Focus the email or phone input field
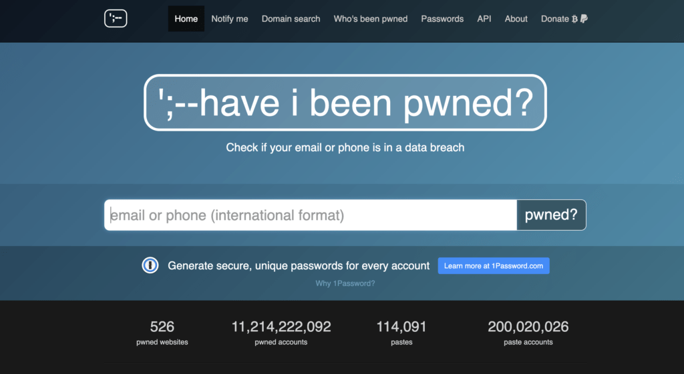The height and width of the screenshot is (374, 684). coord(311,215)
